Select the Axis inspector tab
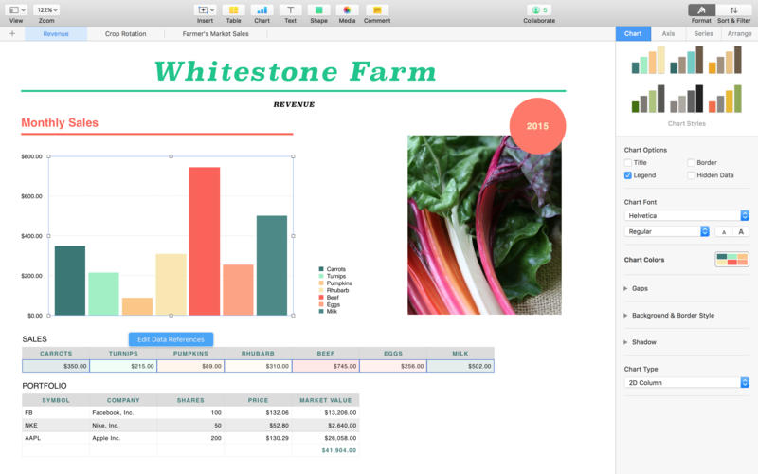The image size is (758, 474). coord(668,33)
